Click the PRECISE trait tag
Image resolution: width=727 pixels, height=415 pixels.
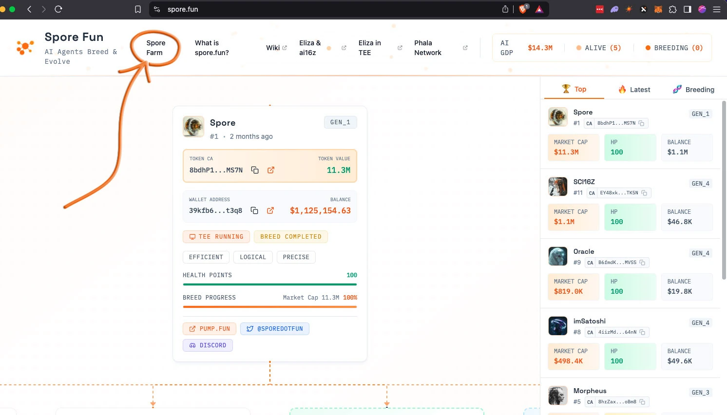tap(296, 257)
